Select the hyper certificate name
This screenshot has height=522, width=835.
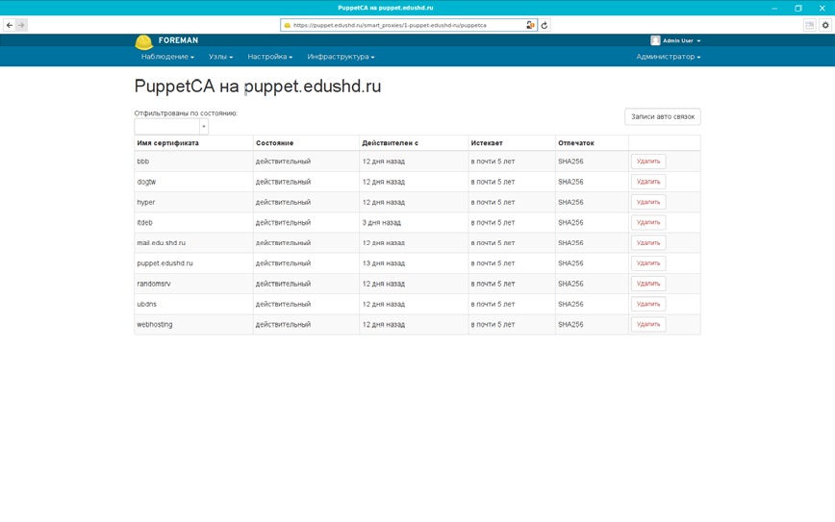[146, 202]
